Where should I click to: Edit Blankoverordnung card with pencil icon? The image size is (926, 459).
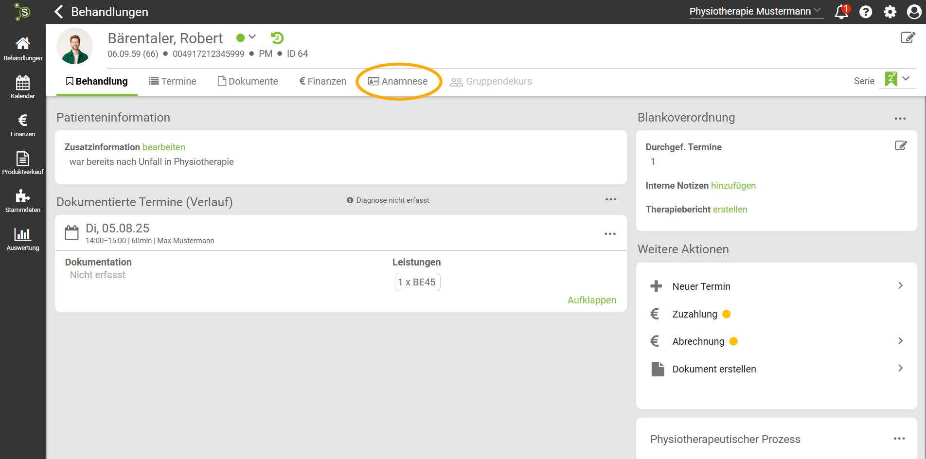tap(901, 145)
